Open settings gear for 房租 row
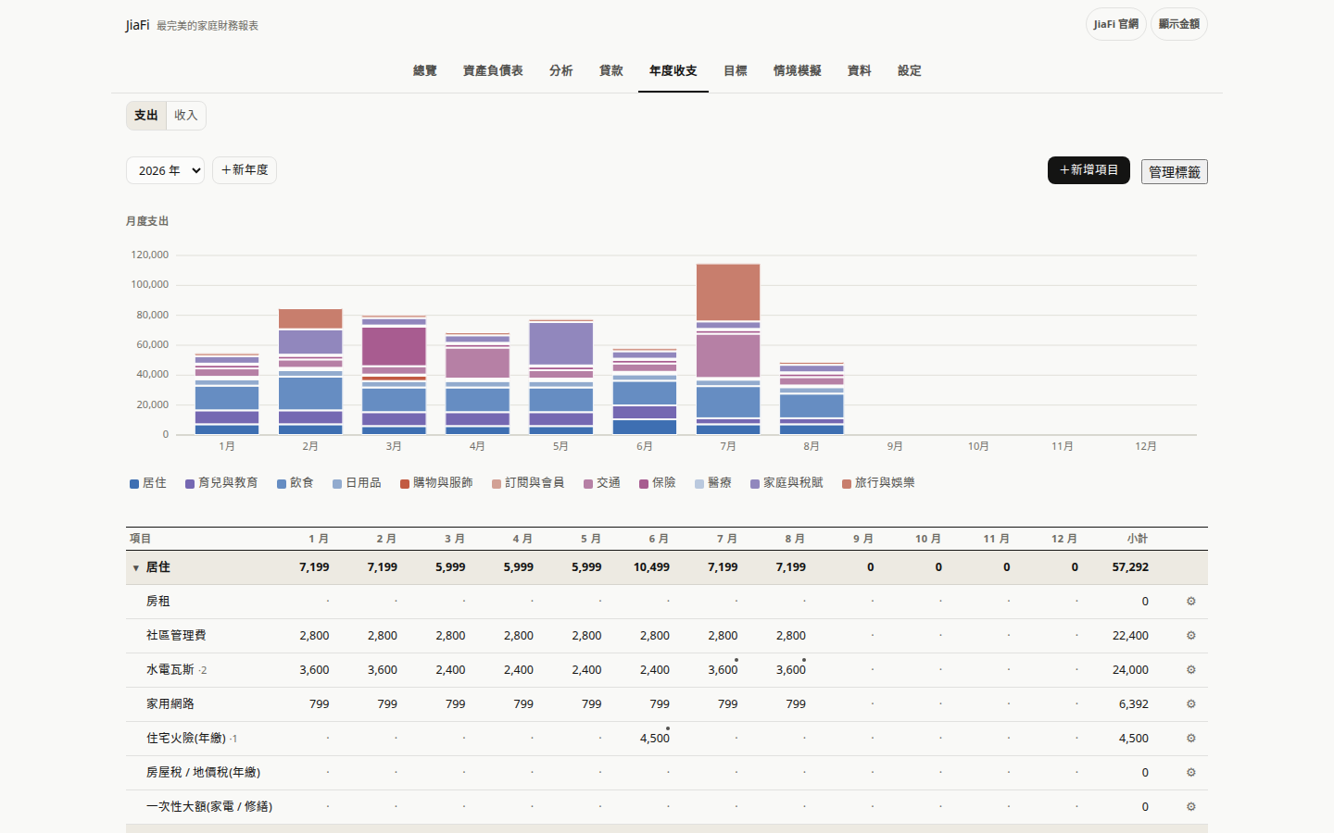This screenshot has width=1334, height=833. tap(1191, 602)
